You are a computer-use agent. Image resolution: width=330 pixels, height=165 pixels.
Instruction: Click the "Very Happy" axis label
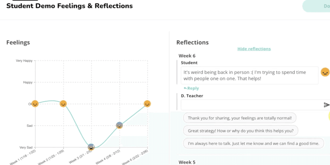coord(24,61)
